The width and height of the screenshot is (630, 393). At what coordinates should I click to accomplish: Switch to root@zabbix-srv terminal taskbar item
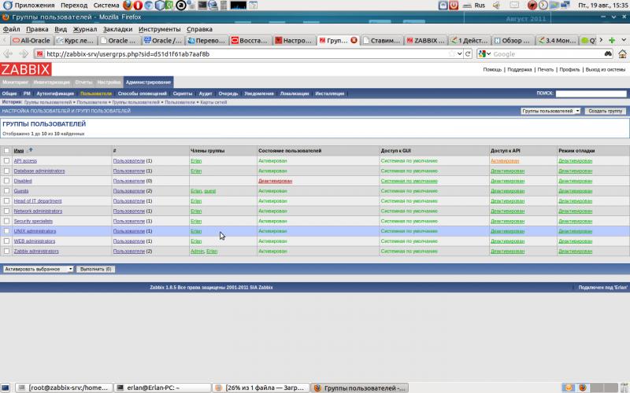[x=64, y=387]
